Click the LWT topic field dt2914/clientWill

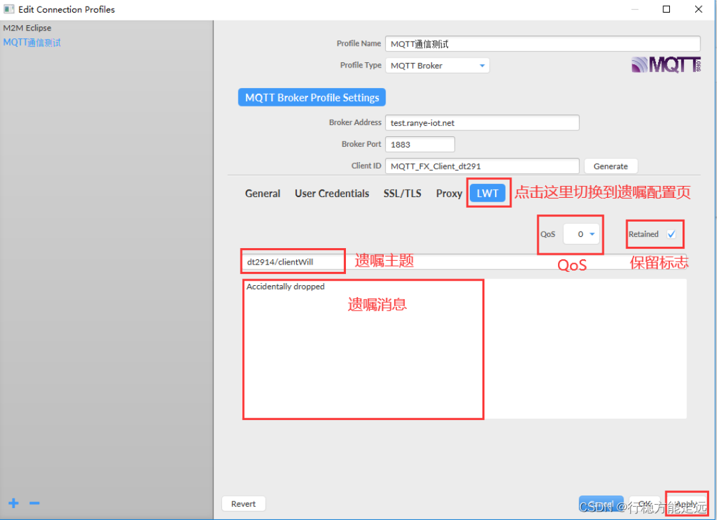464,261
